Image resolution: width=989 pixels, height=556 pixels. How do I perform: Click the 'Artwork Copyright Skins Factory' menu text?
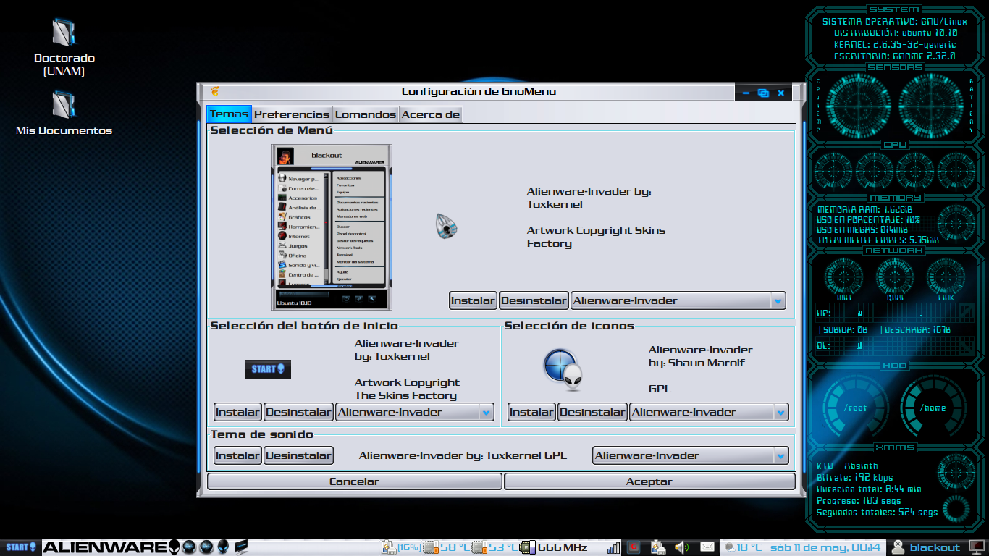point(596,237)
